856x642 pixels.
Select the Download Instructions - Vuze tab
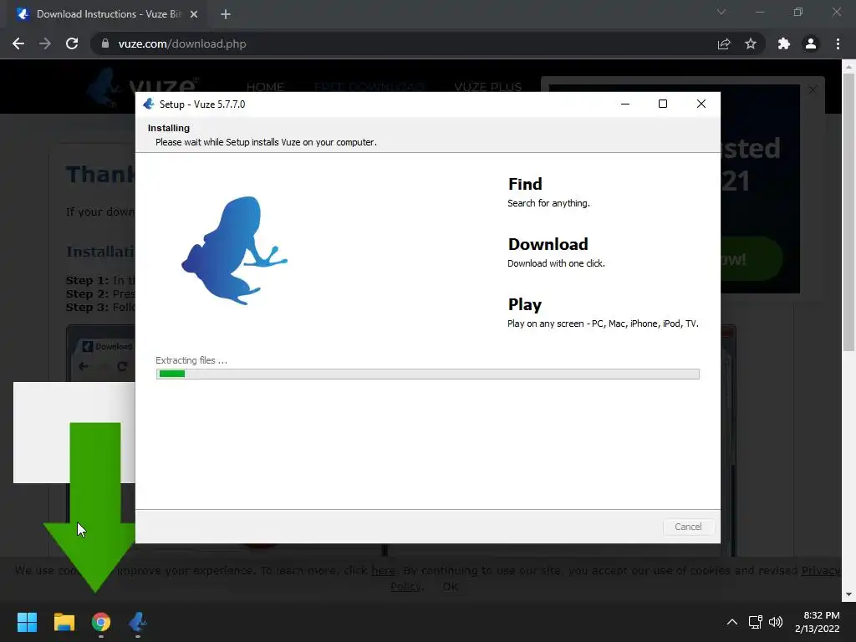108,14
